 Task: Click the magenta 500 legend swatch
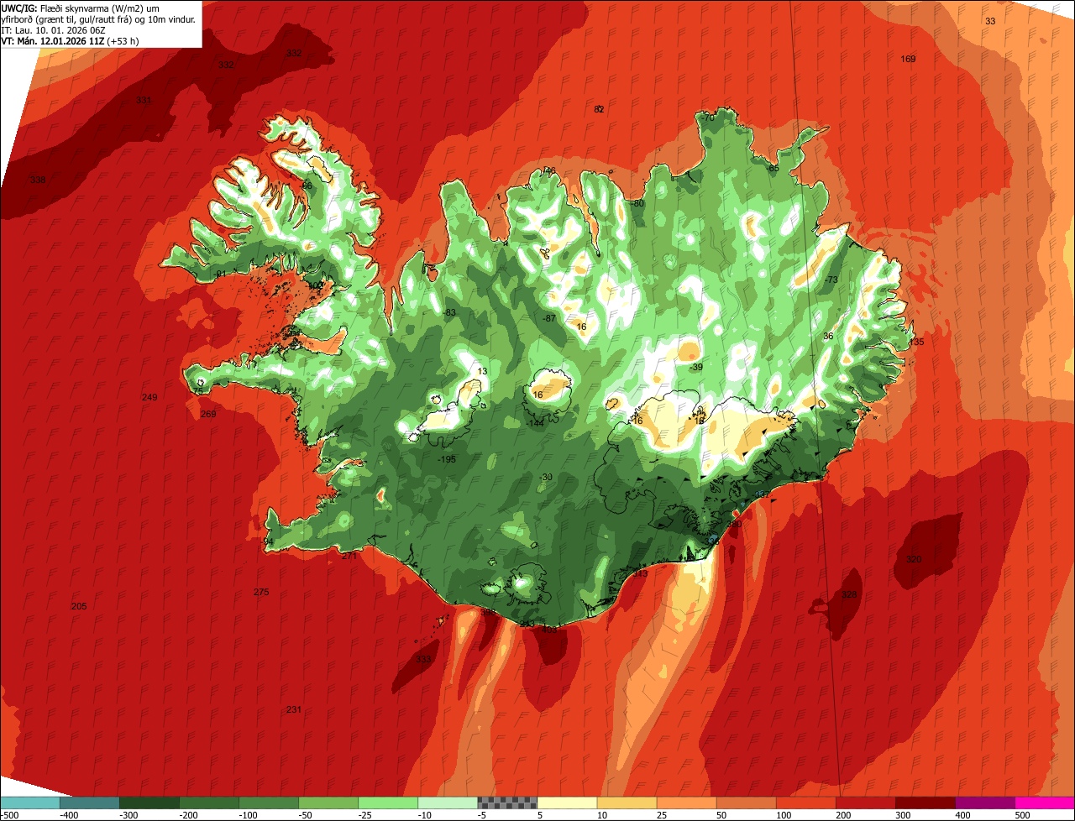pos(1045,803)
